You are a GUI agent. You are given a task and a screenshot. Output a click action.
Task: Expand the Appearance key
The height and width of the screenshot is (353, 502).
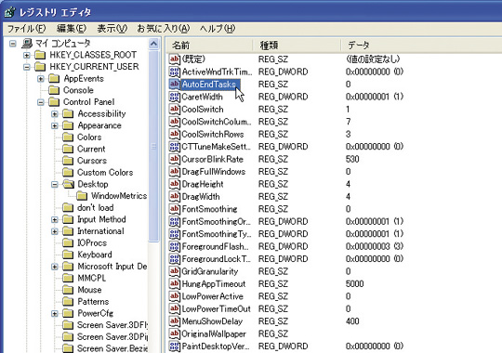click(55, 125)
